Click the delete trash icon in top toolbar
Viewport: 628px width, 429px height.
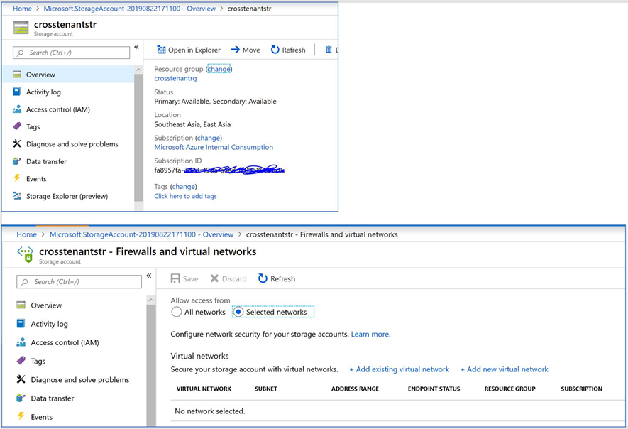329,50
